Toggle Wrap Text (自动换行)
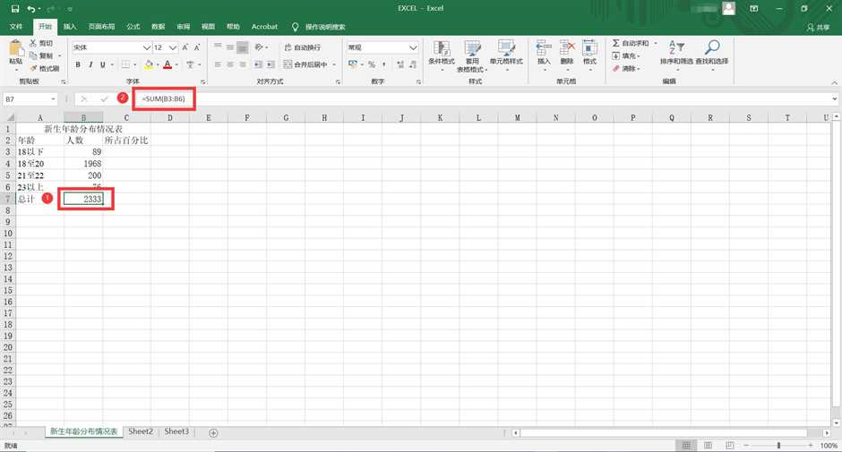Image resolution: width=842 pixels, height=452 pixels. 301,47
